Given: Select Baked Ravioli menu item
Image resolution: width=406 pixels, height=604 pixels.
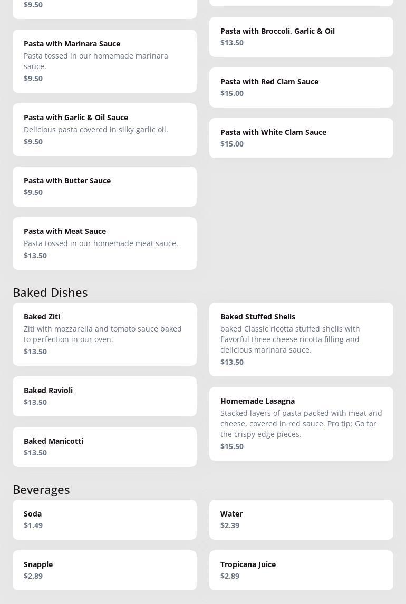Looking at the screenshot, I should 104,396.
